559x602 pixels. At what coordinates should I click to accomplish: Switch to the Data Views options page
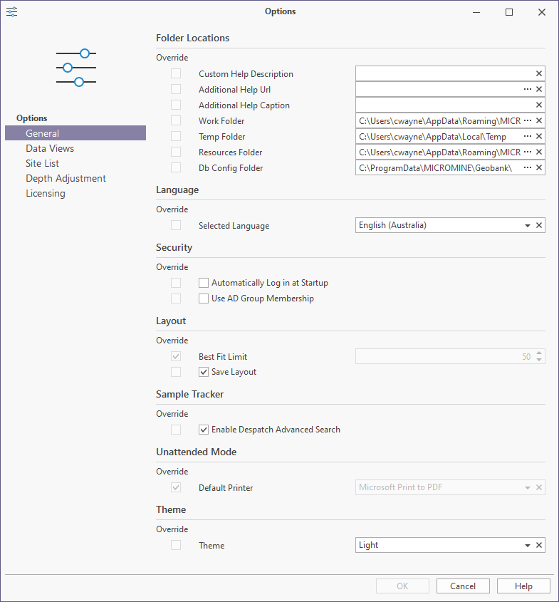(x=50, y=148)
